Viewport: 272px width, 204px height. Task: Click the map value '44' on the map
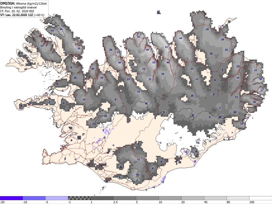(x=181, y=38)
